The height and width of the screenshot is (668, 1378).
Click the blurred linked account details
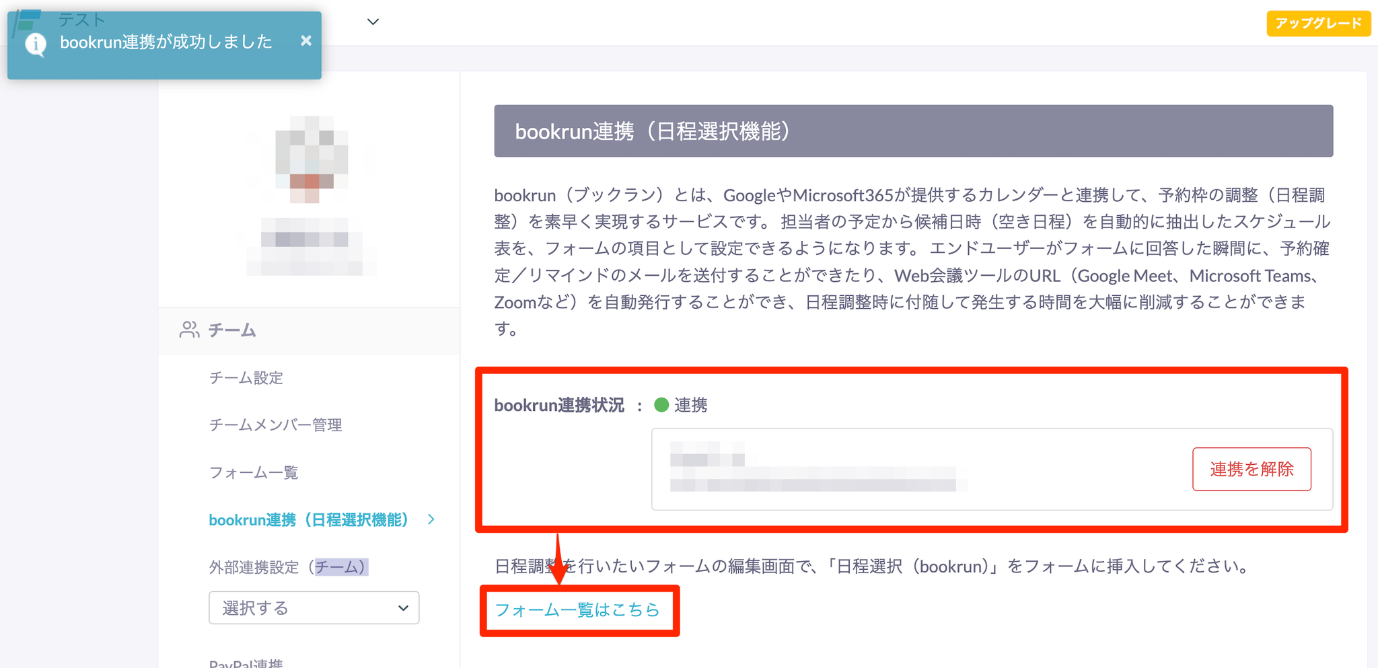coord(818,466)
